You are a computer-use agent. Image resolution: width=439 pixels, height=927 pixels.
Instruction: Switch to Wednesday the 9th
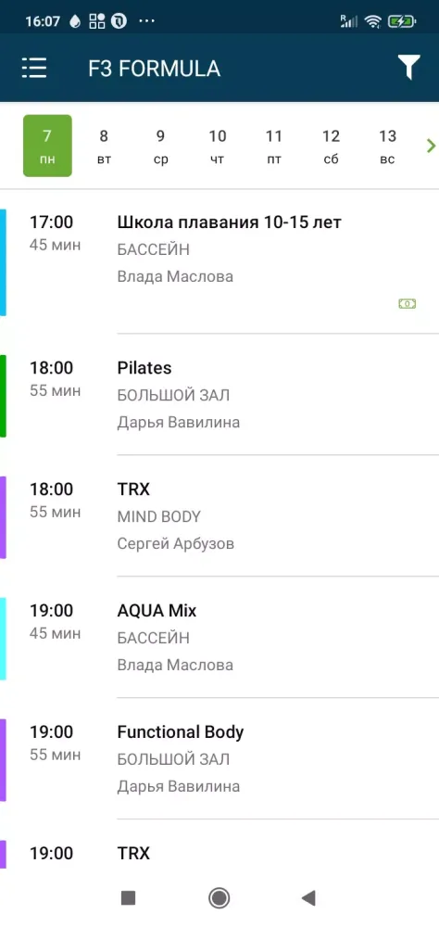(x=161, y=146)
